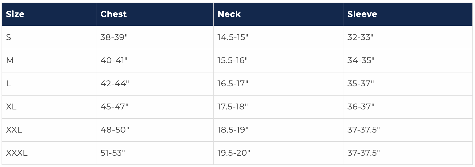475x167 pixels.
Task: Click neck measurement 14.5-15"
Action: [x=233, y=38]
